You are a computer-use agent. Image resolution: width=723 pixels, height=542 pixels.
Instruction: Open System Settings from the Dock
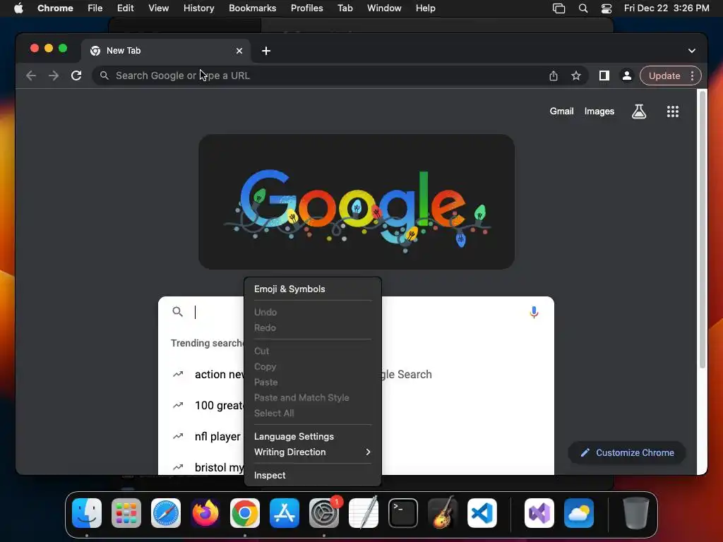point(323,512)
